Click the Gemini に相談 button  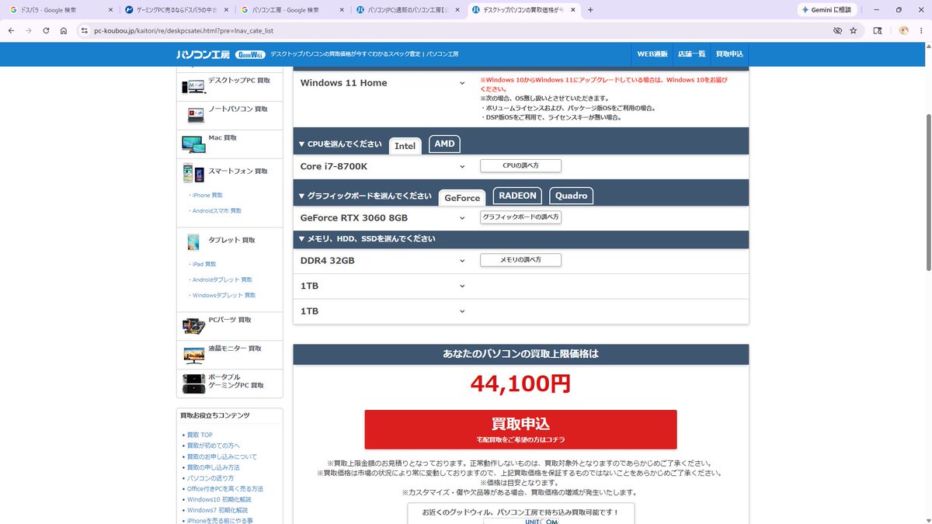[829, 10]
